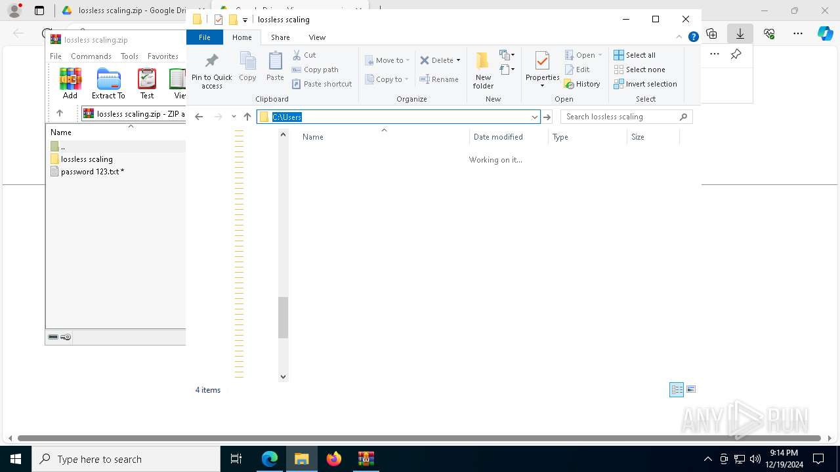Viewport: 840px width, 472px height.
Task: Open WinRAR Commands menu
Action: tap(91, 56)
